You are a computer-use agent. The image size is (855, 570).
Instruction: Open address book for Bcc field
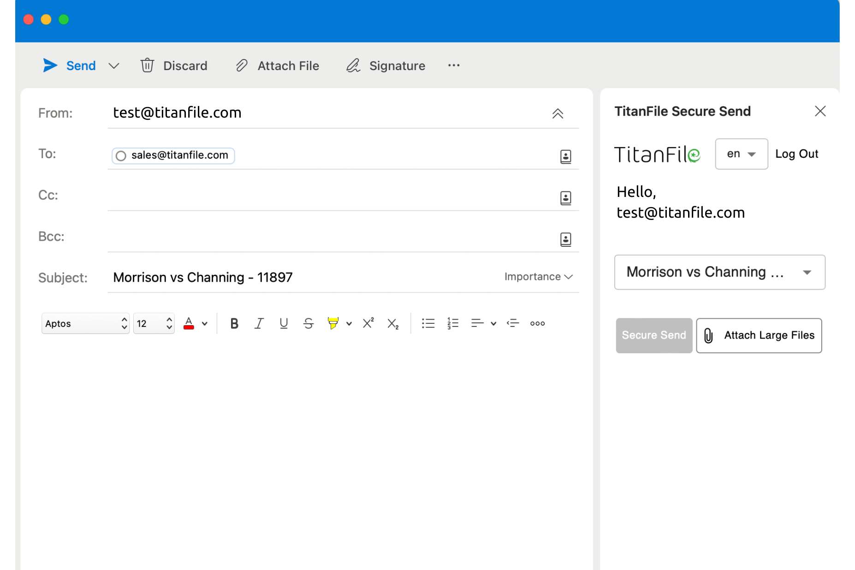point(566,239)
